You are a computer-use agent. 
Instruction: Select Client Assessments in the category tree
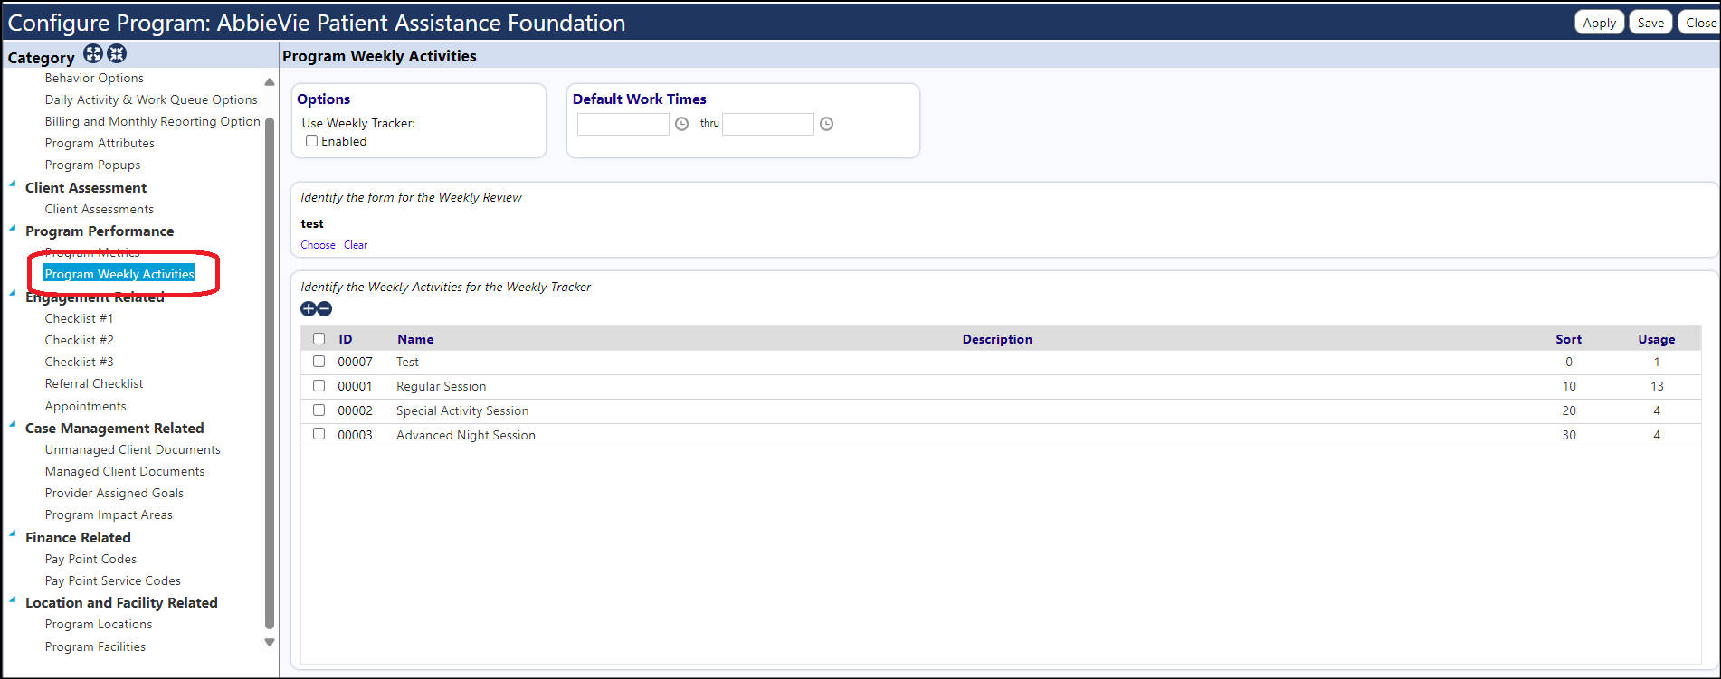point(100,210)
